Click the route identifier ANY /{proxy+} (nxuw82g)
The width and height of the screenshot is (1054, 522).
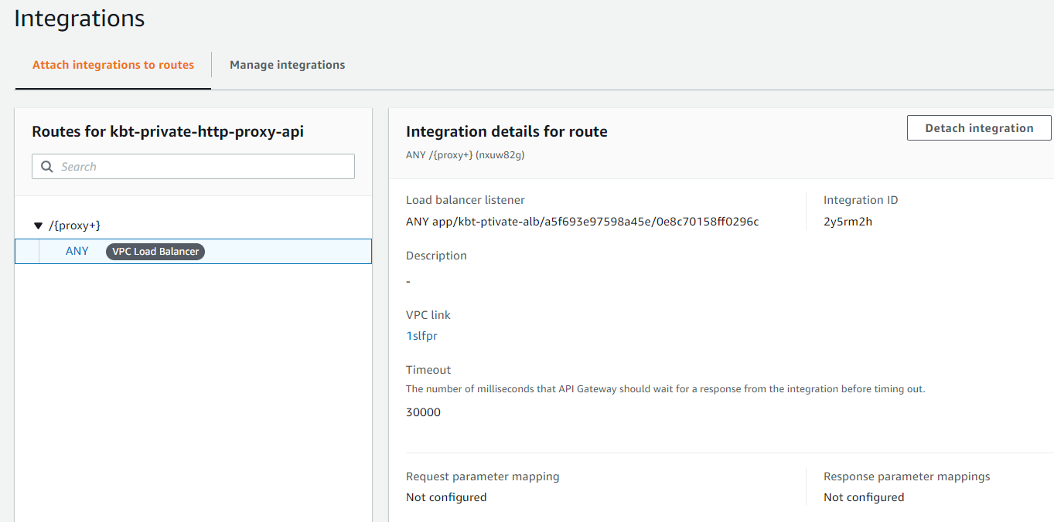(x=466, y=154)
